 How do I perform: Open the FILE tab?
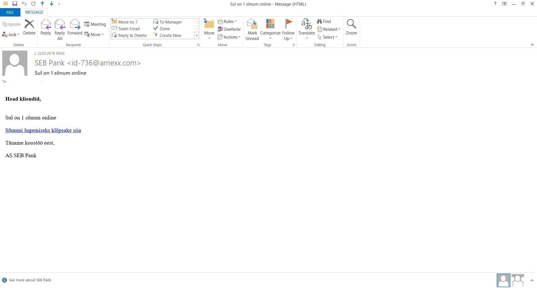click(10, 12)
